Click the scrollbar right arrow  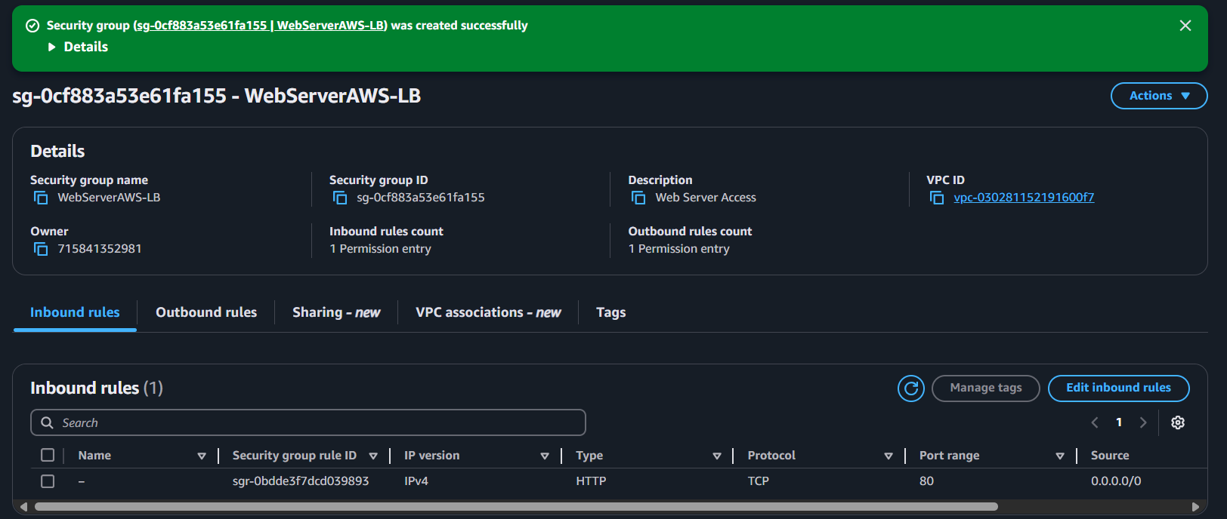tap(1195, 507)
